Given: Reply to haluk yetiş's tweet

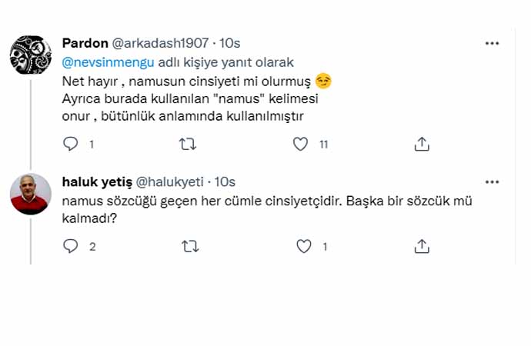Looking at the screenshot, I should coord(71,246).
